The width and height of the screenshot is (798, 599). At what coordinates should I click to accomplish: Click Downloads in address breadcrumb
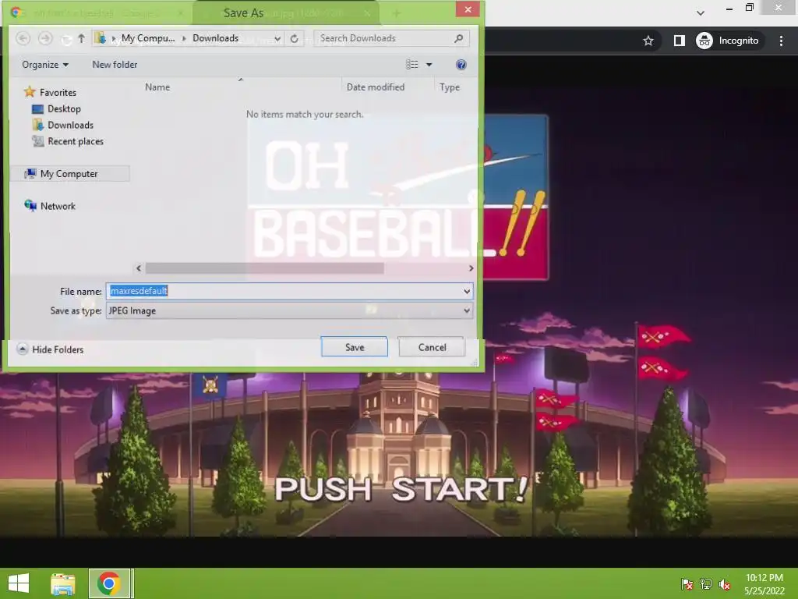pyautogui.click(x=215, y=38)
